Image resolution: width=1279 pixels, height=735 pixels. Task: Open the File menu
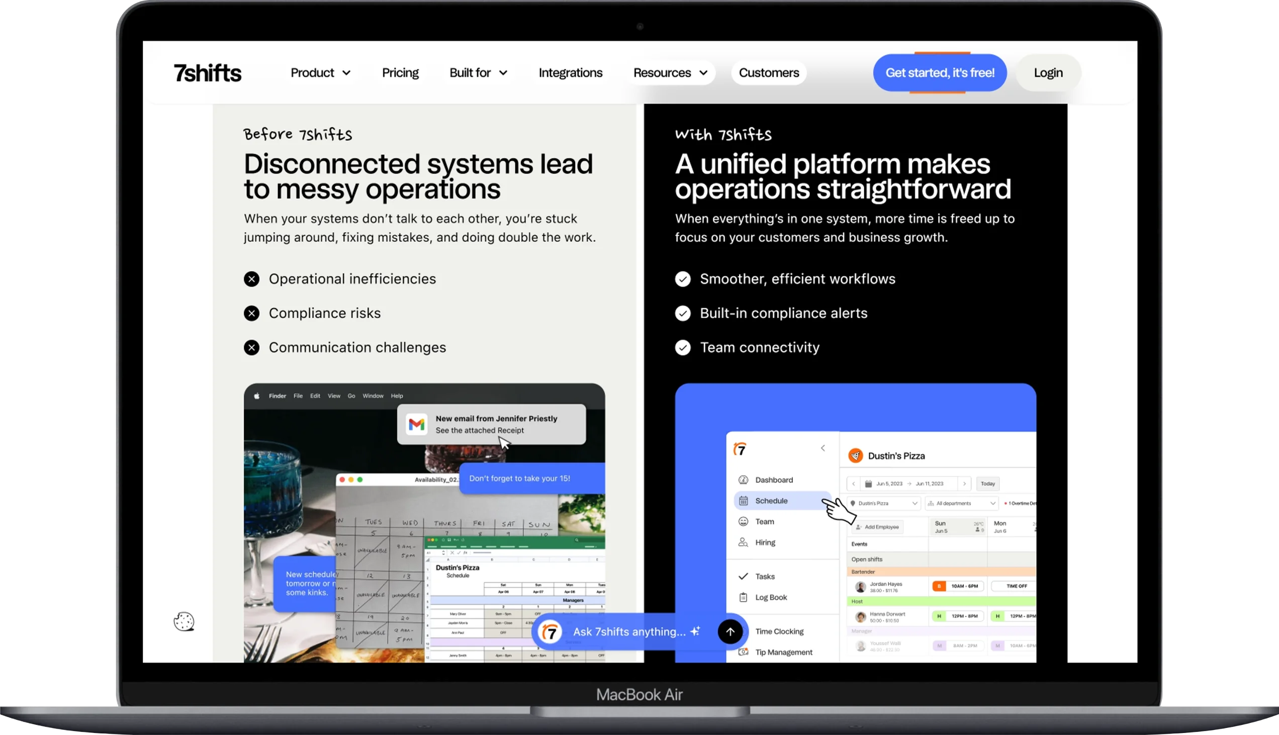click(298, 396)
